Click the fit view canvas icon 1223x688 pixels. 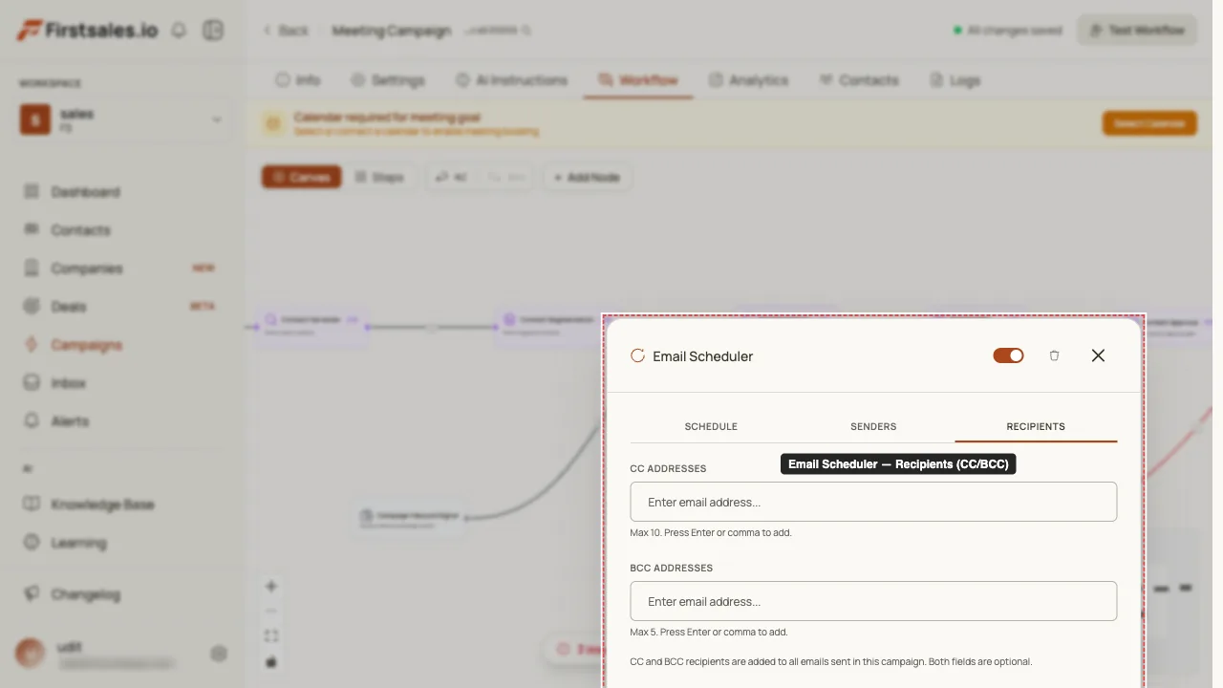coord(271,636)
